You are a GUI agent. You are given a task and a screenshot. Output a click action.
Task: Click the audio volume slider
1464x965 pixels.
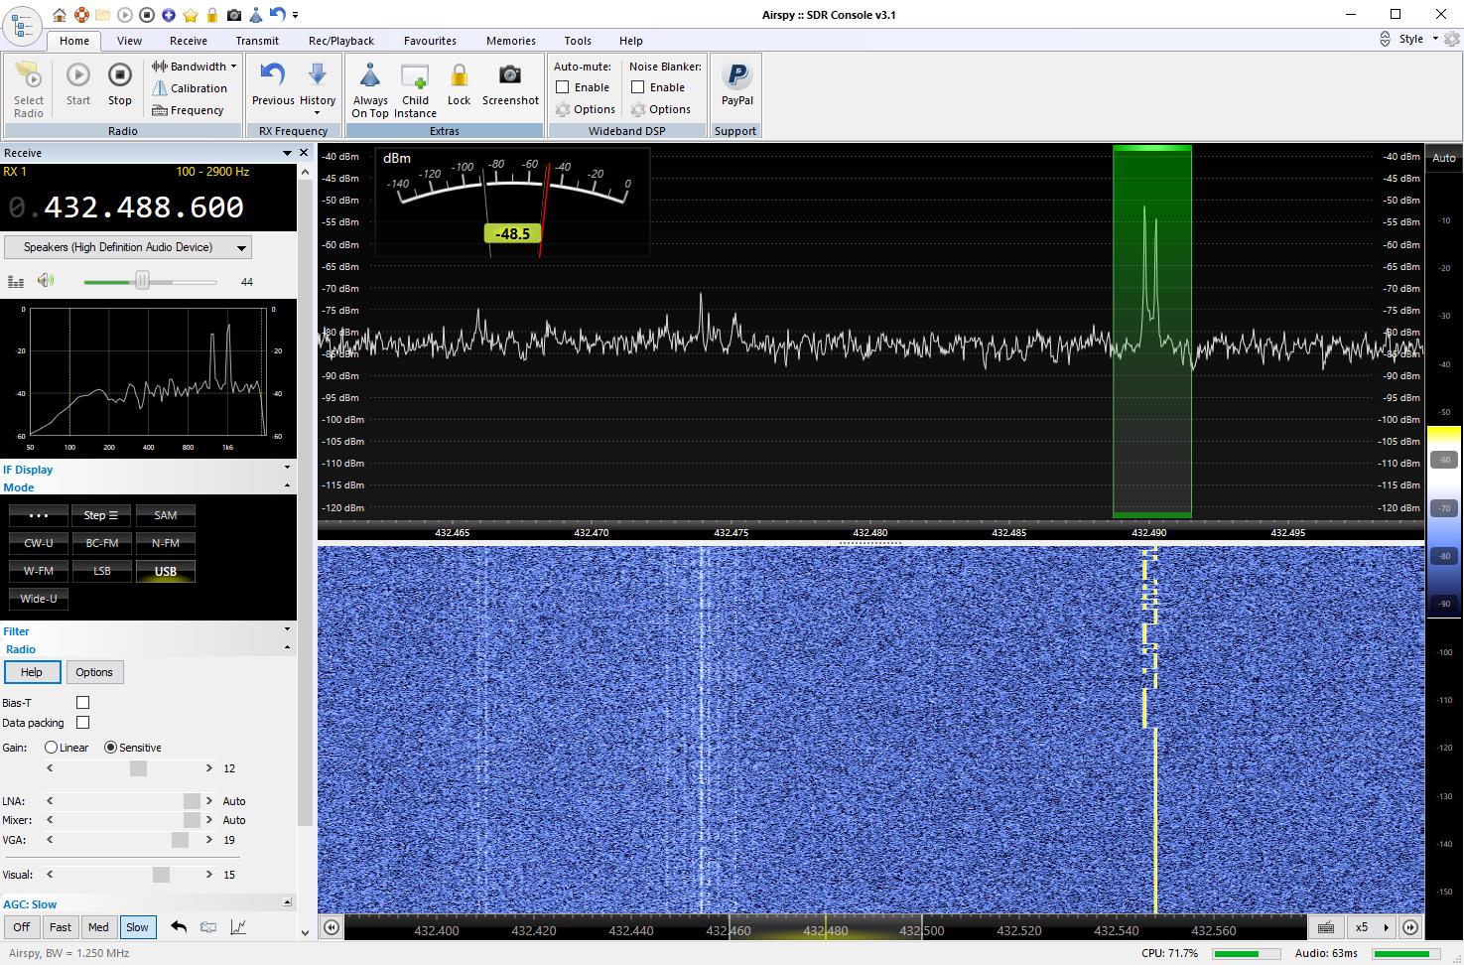[142, 281]
